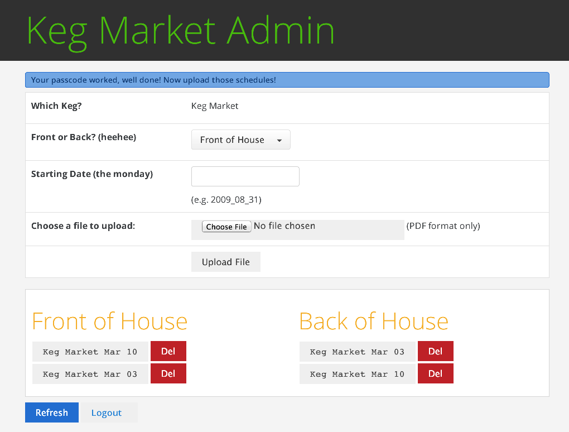Click the 'Keg Market' value text
The width and height of the screenshot is (569, 432).
[x=215, y=106]
